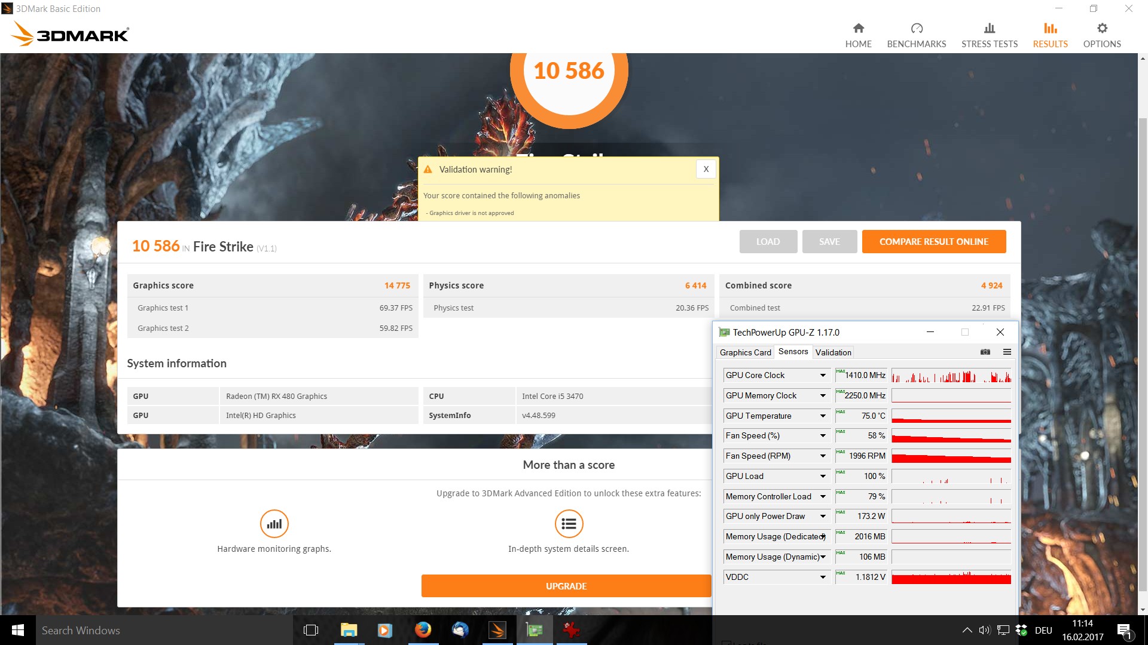Viewport: 1148px width, 645px height.
Task: Click Compare Result Online button
Action: click(933, 242)
